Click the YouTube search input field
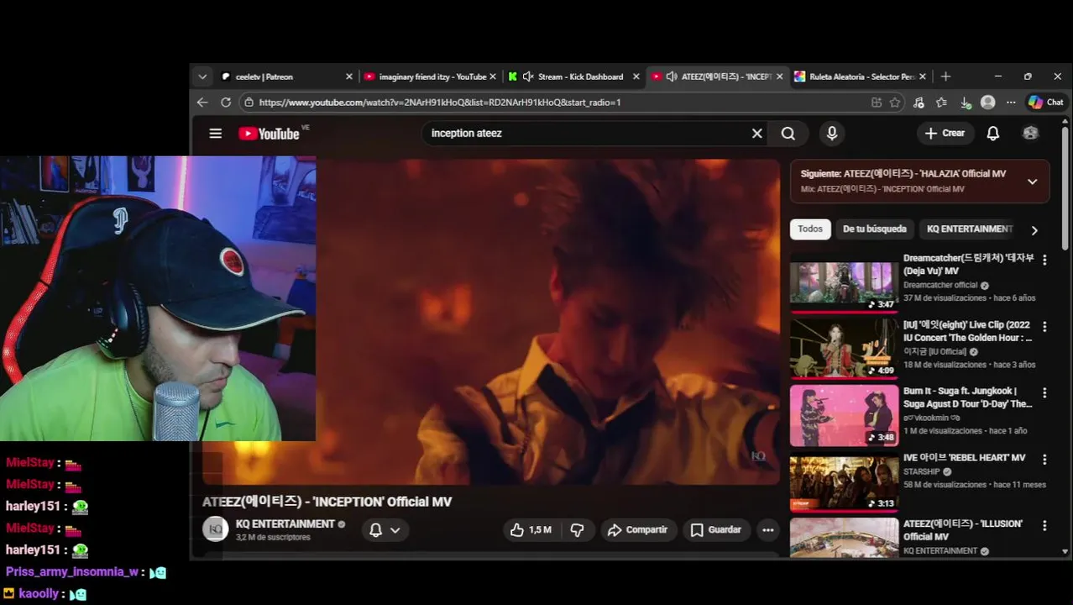This screenshot has height=605, width=1073. [x=588, y=133]
